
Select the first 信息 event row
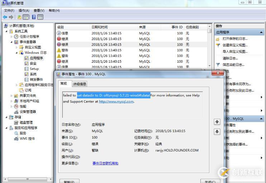[132, 33]
